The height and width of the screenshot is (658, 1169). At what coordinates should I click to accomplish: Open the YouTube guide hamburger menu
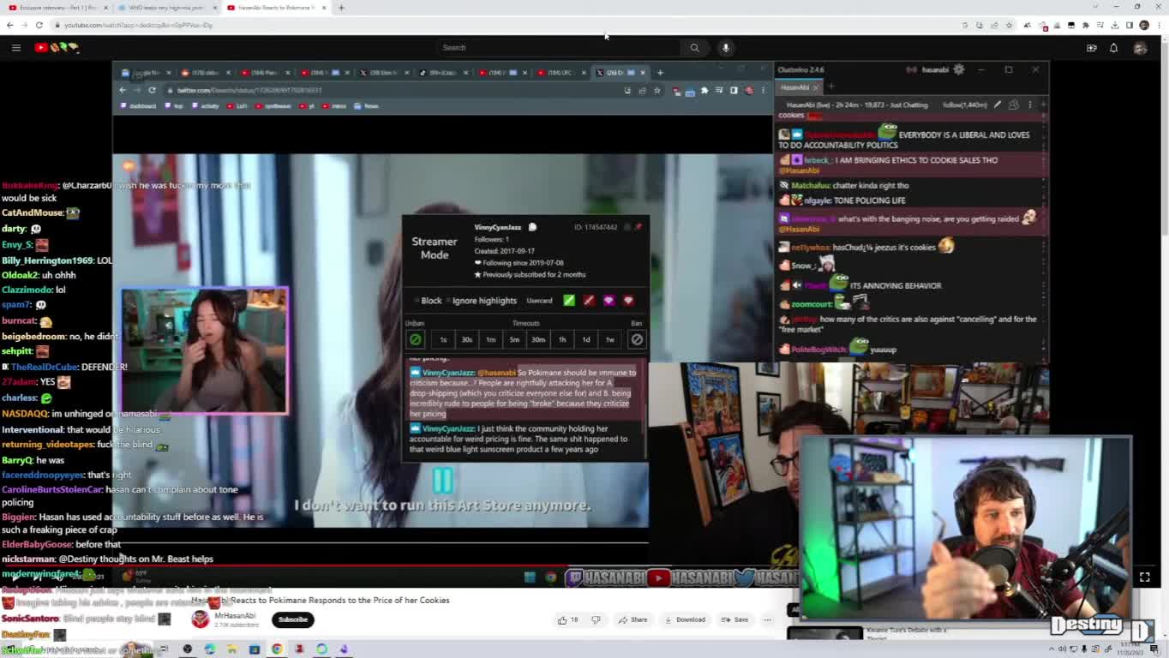pyautogui.click(x=15, y=48)
